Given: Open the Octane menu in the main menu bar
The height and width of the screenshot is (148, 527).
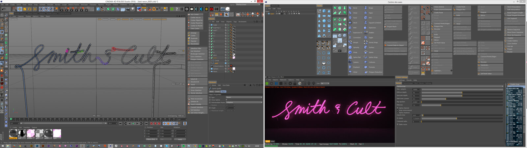Looking at the screenshot, I should click(x=115, y=5).
